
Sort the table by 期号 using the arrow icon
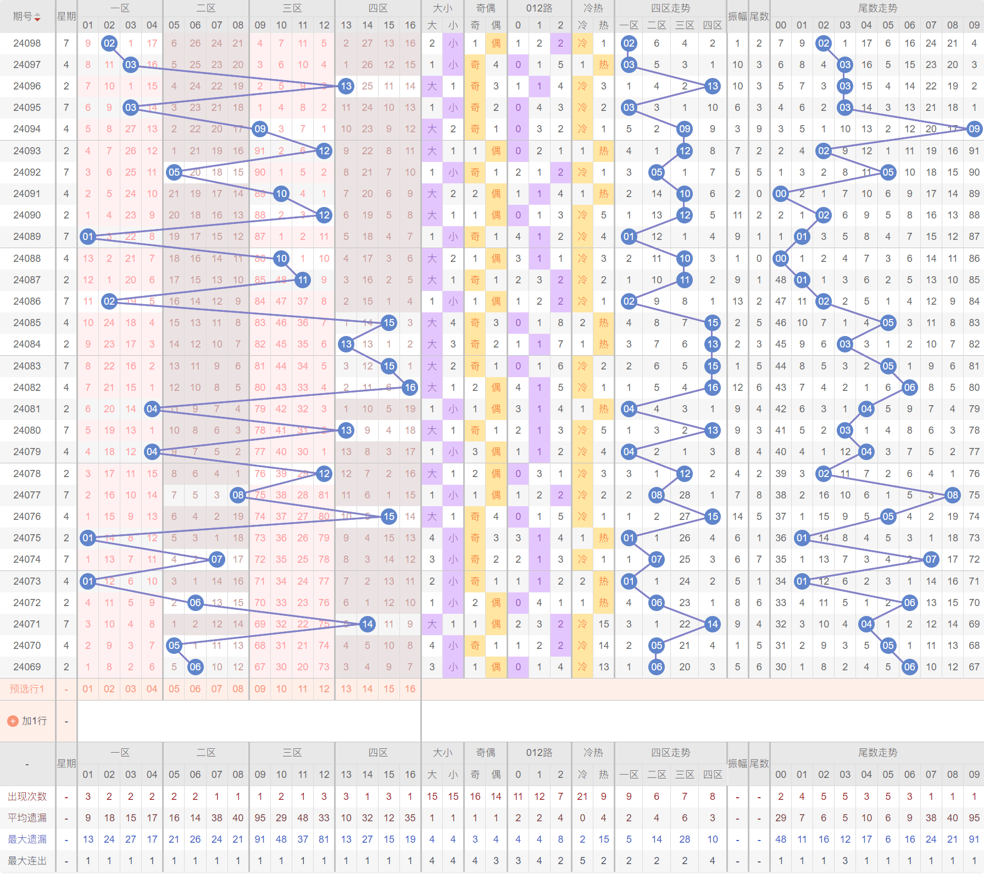tap(37, 17)
